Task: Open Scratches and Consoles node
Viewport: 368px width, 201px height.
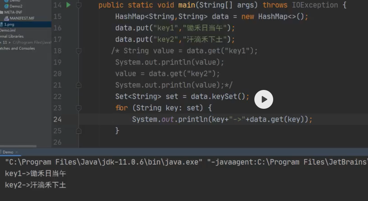Action: (17, 48)
